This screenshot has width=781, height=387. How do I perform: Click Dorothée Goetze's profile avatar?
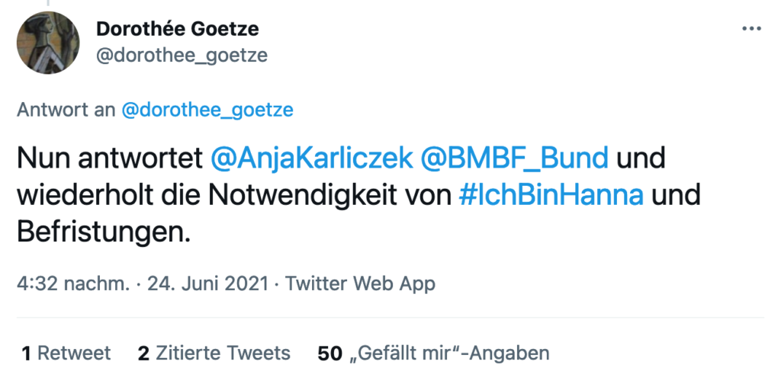pyautogui.click(x=47, y=43)
